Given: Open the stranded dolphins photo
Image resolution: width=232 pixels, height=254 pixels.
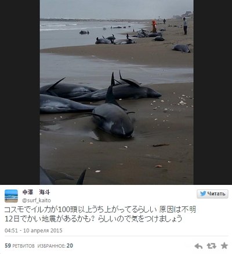Looking at the screenshot, I should pyautogui.click(x=117, y=92).
